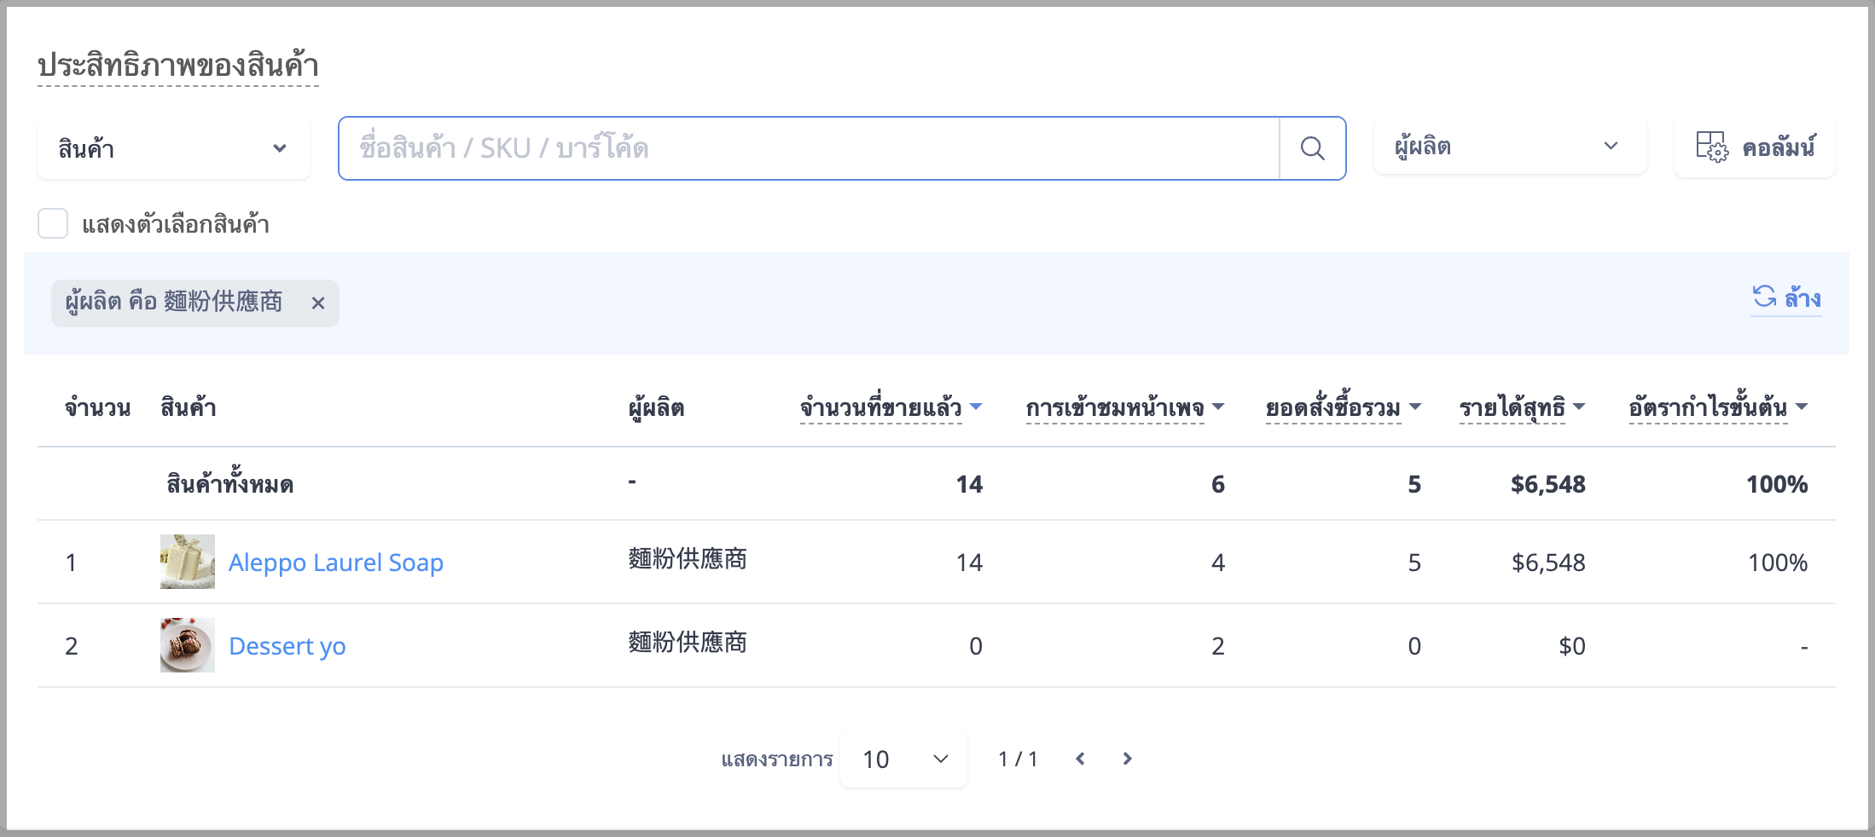This screenshot has height=837, width=1875.
Task: Click the สินค้าทั้งหมด total row label
Action: (x=230, y=484)
